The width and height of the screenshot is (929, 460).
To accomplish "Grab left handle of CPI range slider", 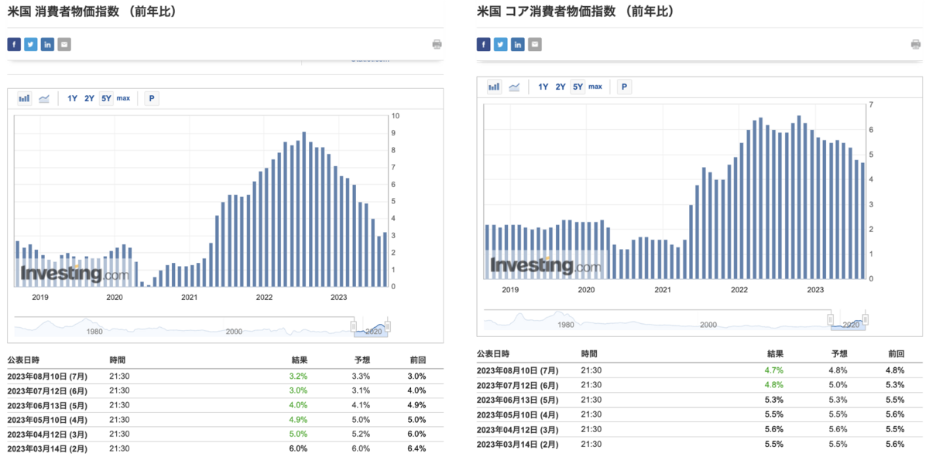I will [354, 326].
